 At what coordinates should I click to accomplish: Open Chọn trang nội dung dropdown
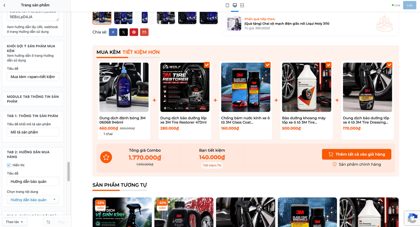[x=33, y=200]
